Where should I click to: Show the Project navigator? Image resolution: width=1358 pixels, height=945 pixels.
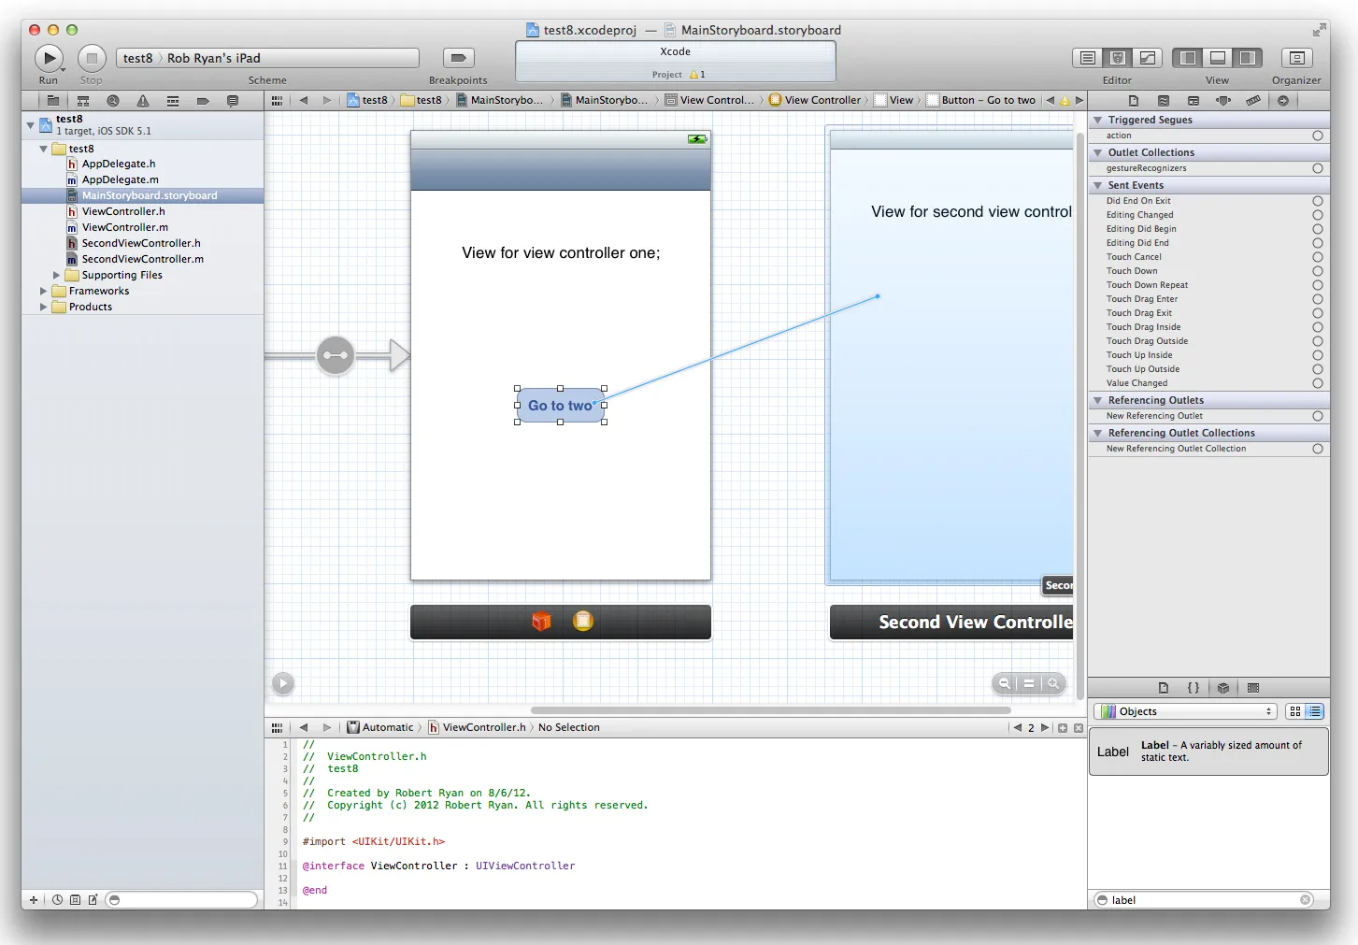[x=53, y=101]
